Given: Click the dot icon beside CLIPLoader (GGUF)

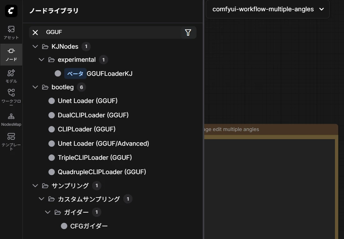Looking at the screenshot, I should pos(51,129).
